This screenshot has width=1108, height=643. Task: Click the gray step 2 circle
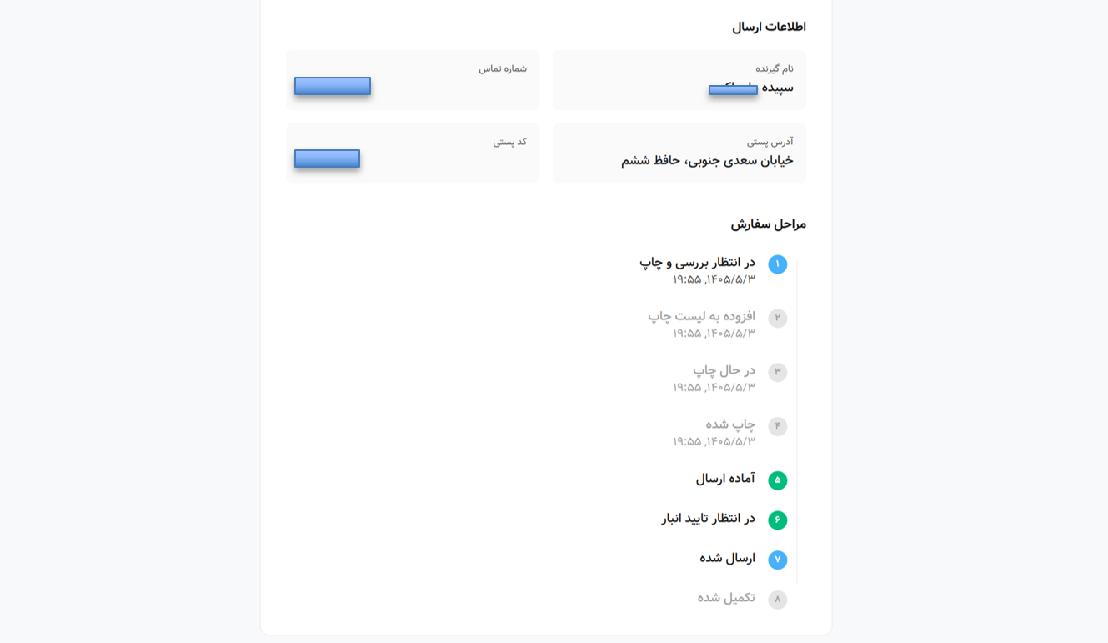pyautogui.click(x=777, y=319)
